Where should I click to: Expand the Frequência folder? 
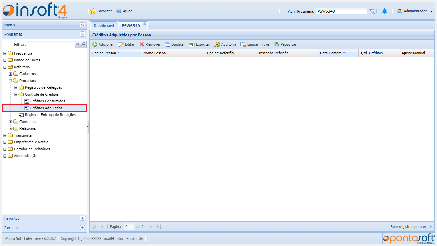tap(5, 53)
